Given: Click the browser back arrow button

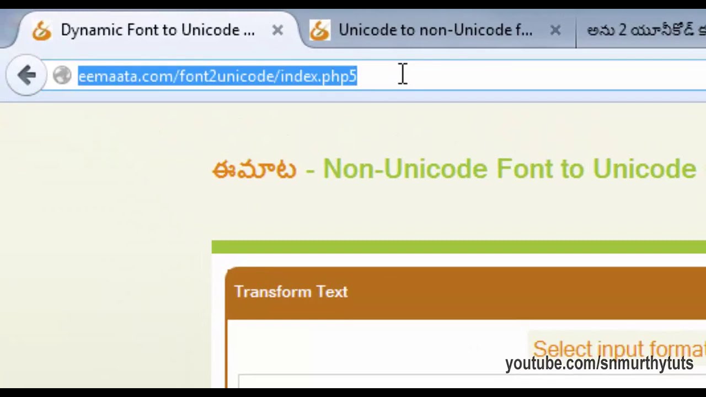Looking at the screenshot, I should [x=26, y=75].
